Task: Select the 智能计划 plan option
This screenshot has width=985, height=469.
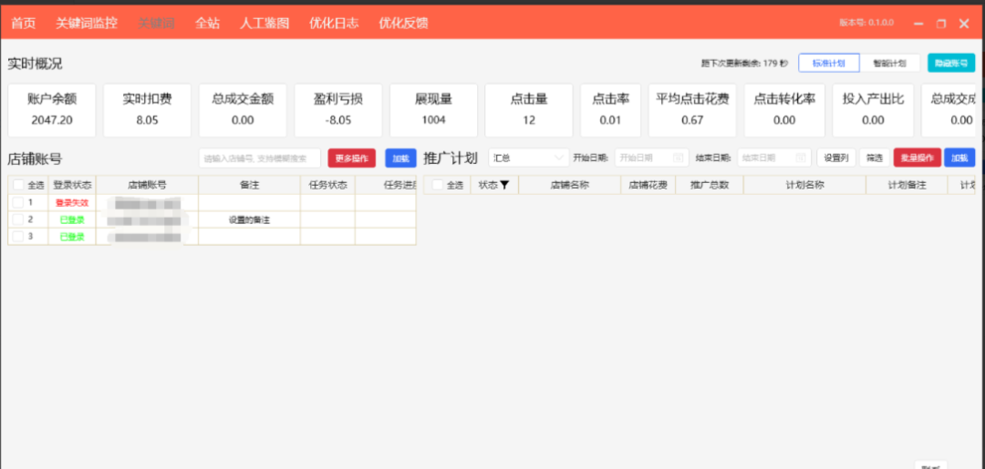Action: point(889,63)
